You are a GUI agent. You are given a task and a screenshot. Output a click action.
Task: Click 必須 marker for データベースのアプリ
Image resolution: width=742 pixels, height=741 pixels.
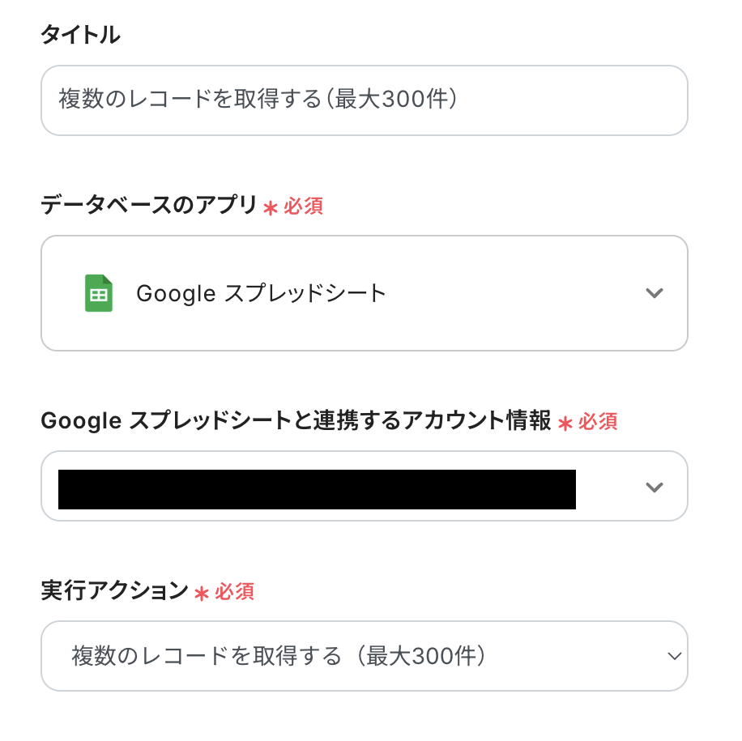(303, 207)
